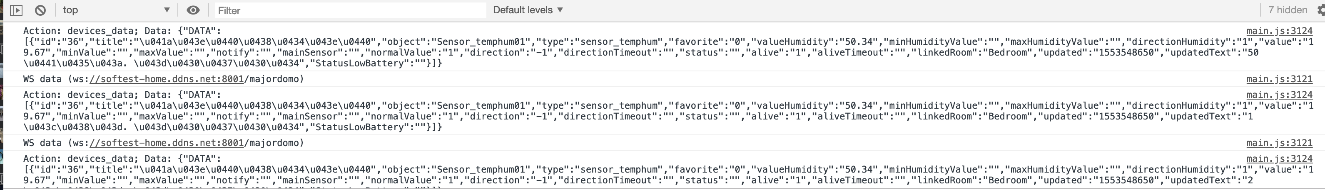Open the 'top' JavaScript context dropdown
This screenshot has height=190, width=1325.
(x=116, y=10)
